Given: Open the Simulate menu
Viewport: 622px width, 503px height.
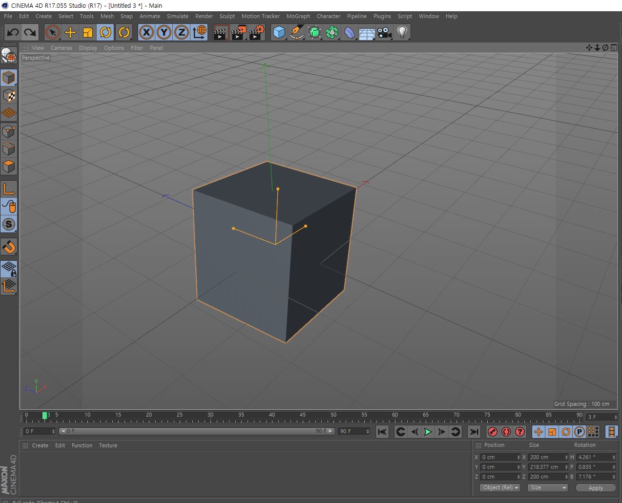Looking at the screenshot, I should (177, 16).
